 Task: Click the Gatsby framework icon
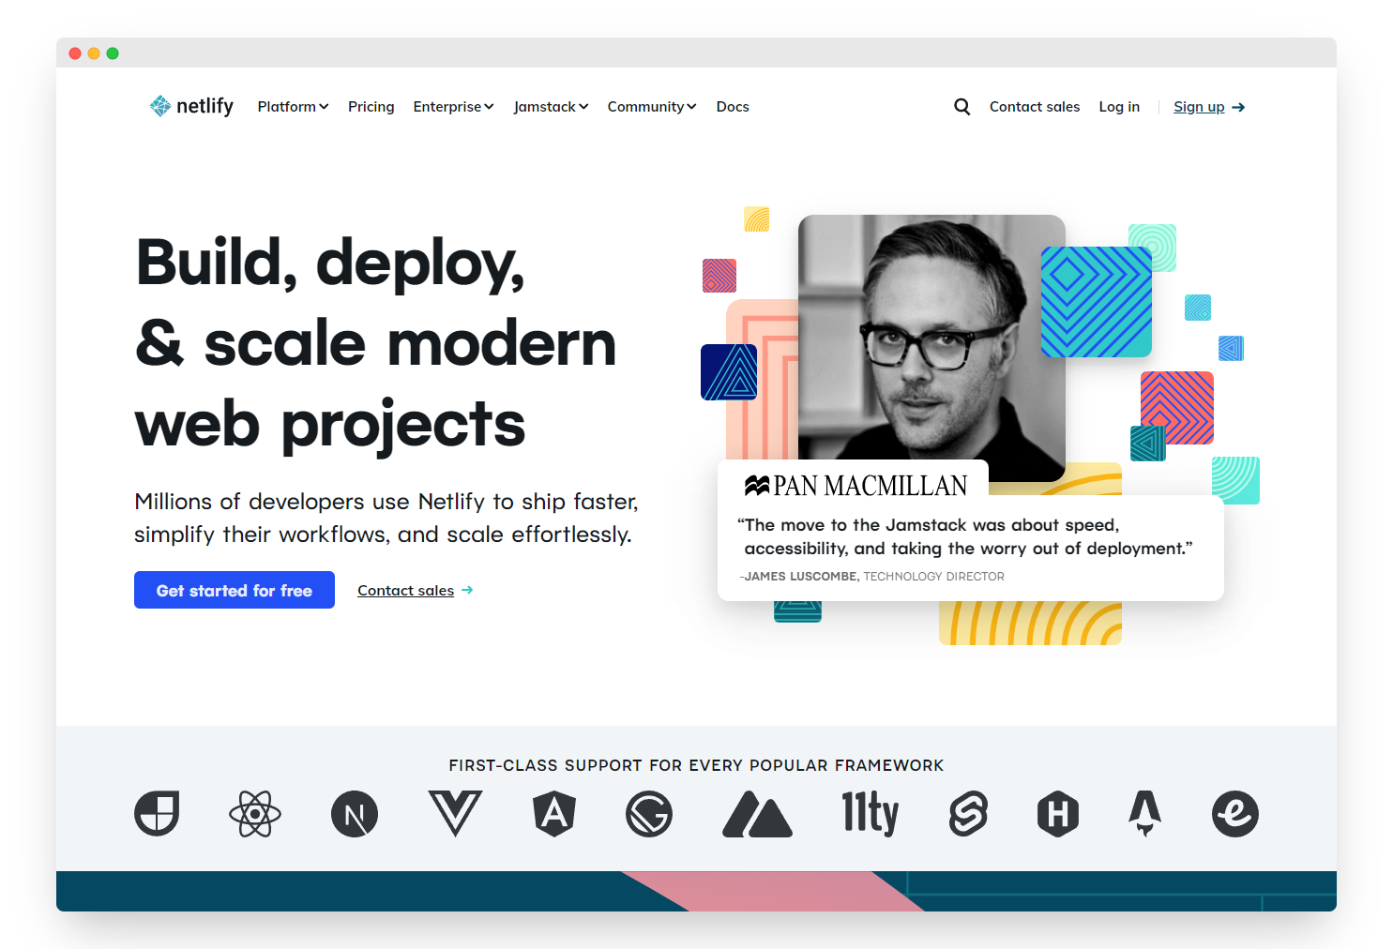coord(649,814)
